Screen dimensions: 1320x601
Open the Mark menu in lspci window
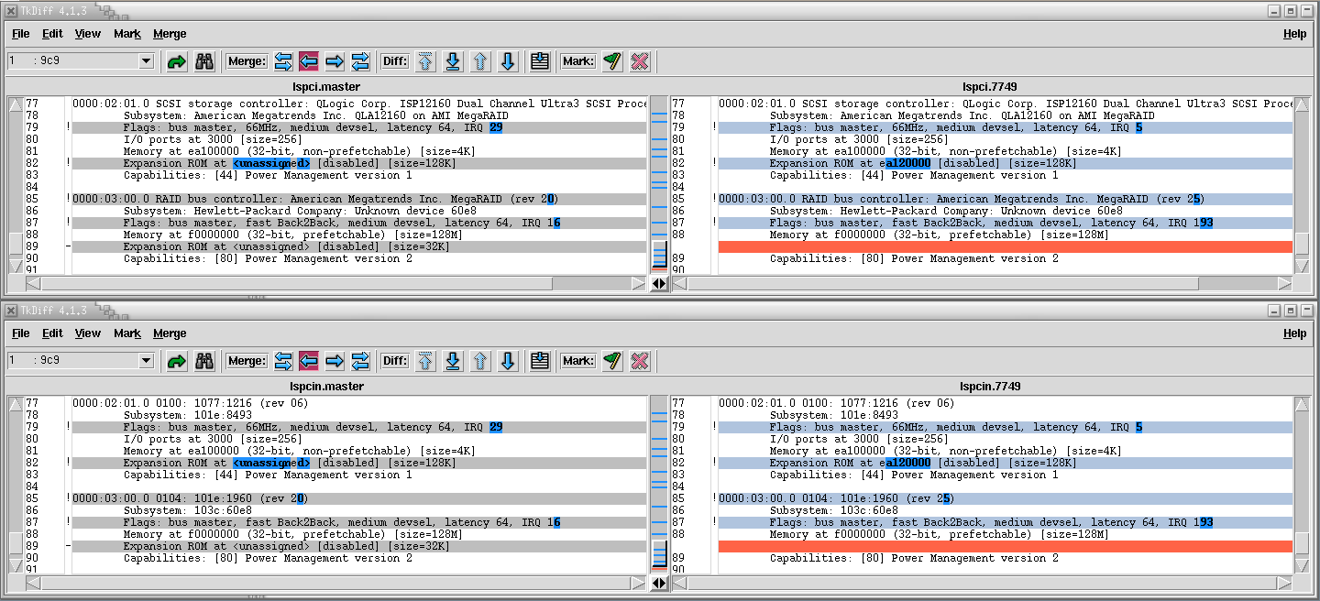127,34
